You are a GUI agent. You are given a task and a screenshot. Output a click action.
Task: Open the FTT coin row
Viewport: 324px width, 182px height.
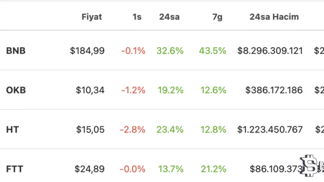15,169
